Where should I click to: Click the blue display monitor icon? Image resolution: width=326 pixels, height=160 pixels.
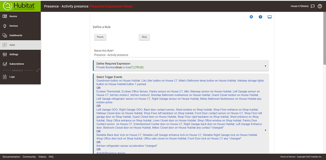(269, 17)
